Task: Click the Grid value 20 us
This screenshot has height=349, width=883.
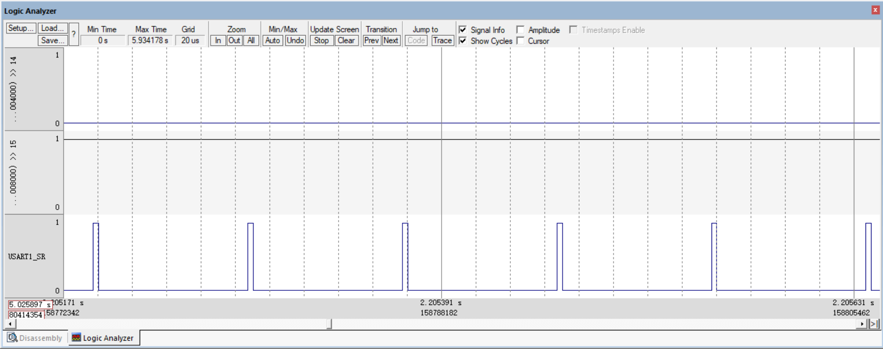Action: coord(190,40)
